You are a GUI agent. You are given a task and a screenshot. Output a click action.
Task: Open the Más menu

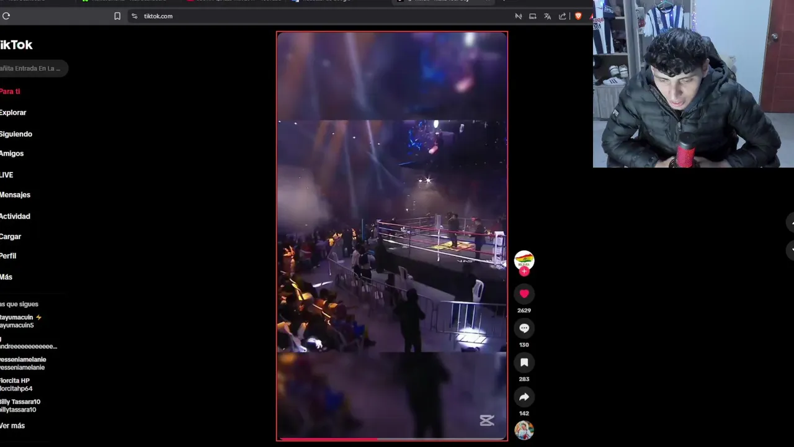click(6, 277)
